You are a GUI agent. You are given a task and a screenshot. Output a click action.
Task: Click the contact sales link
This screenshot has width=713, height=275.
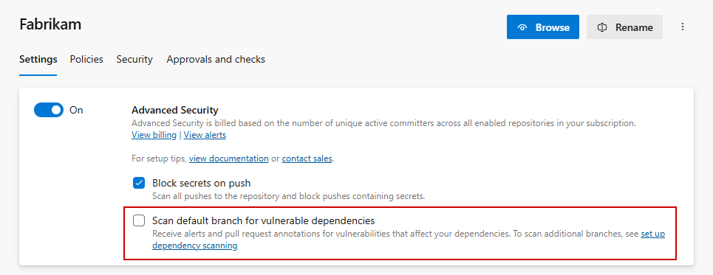point(307,159)
